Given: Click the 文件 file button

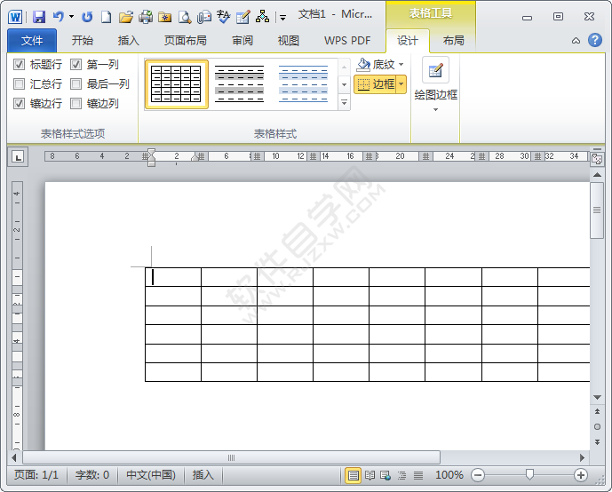Looking at the screenshot, I should click(32, 40).
